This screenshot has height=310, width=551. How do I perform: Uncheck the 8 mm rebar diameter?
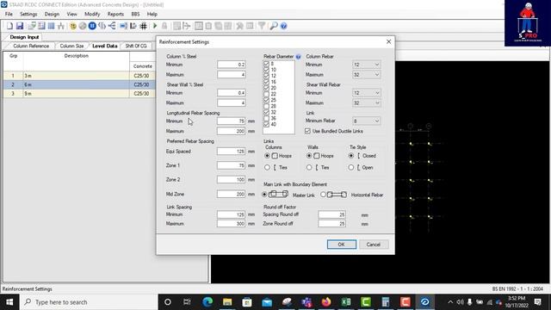tap(266, 64)
